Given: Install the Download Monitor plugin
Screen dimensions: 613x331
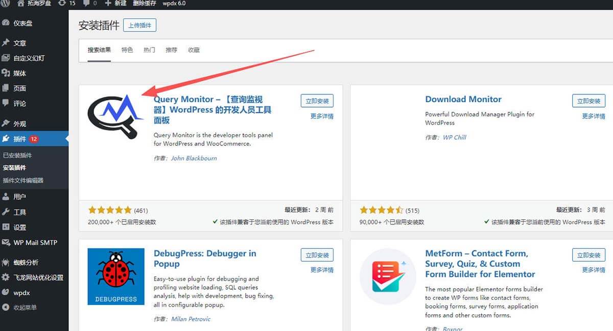Looking at the screenshot, I should click(588, 101).
